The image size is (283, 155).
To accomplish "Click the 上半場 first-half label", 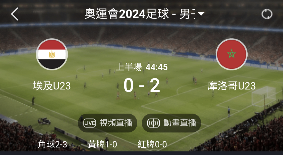I will coord(129,67).
